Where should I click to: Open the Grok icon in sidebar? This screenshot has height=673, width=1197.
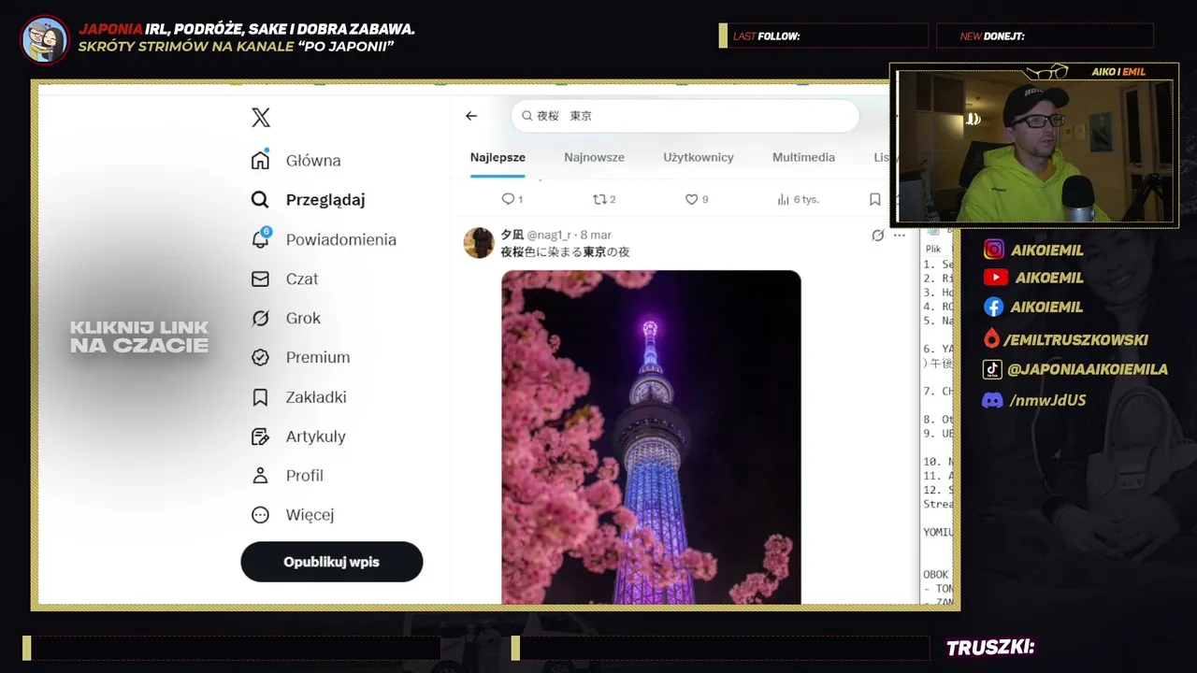click(x=260, y=318)
